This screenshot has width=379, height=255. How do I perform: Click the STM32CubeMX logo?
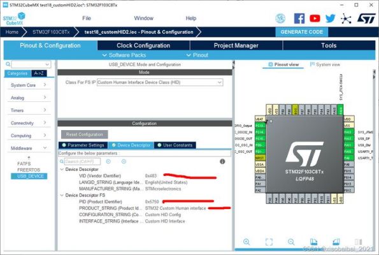14,18
